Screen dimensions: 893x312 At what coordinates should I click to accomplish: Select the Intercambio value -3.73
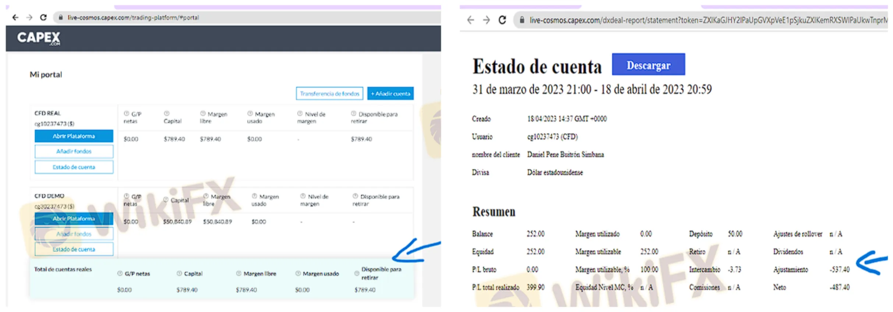point(734,269)
